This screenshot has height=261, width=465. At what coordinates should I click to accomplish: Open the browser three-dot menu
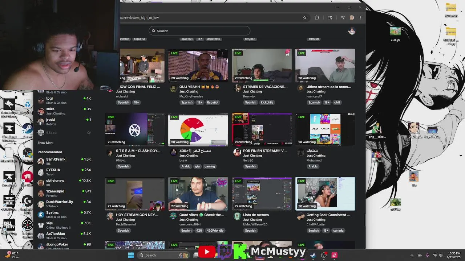[x=360, y=17]
